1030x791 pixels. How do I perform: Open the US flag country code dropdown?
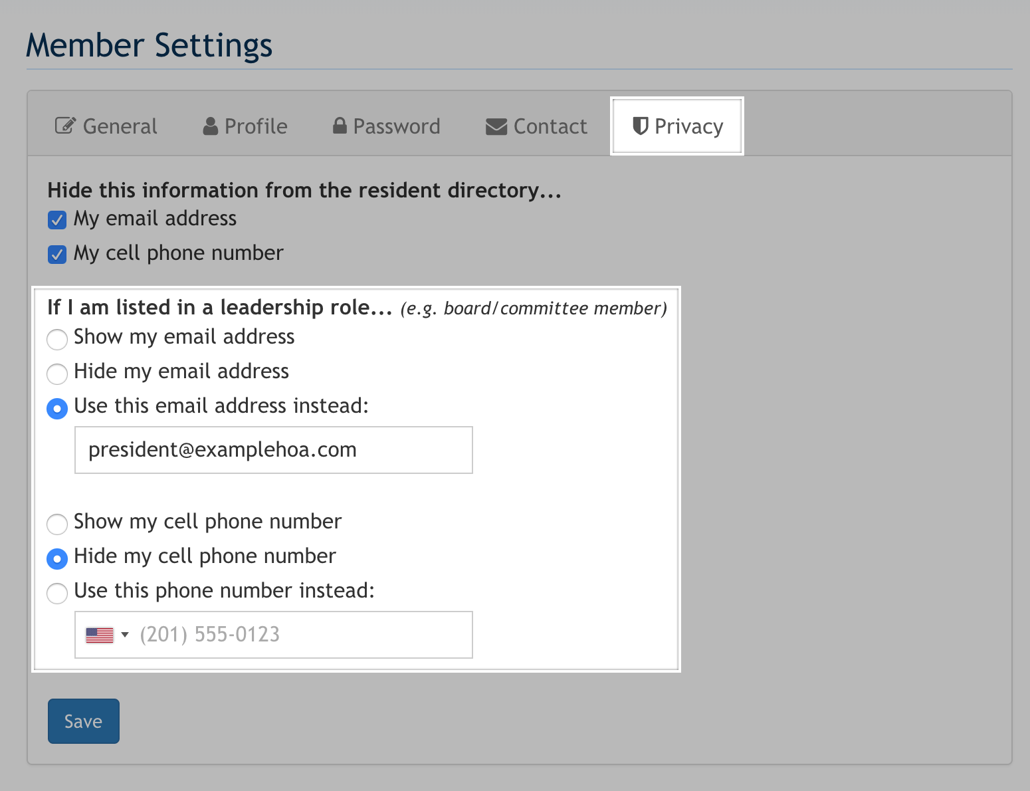tap(107, 635)
